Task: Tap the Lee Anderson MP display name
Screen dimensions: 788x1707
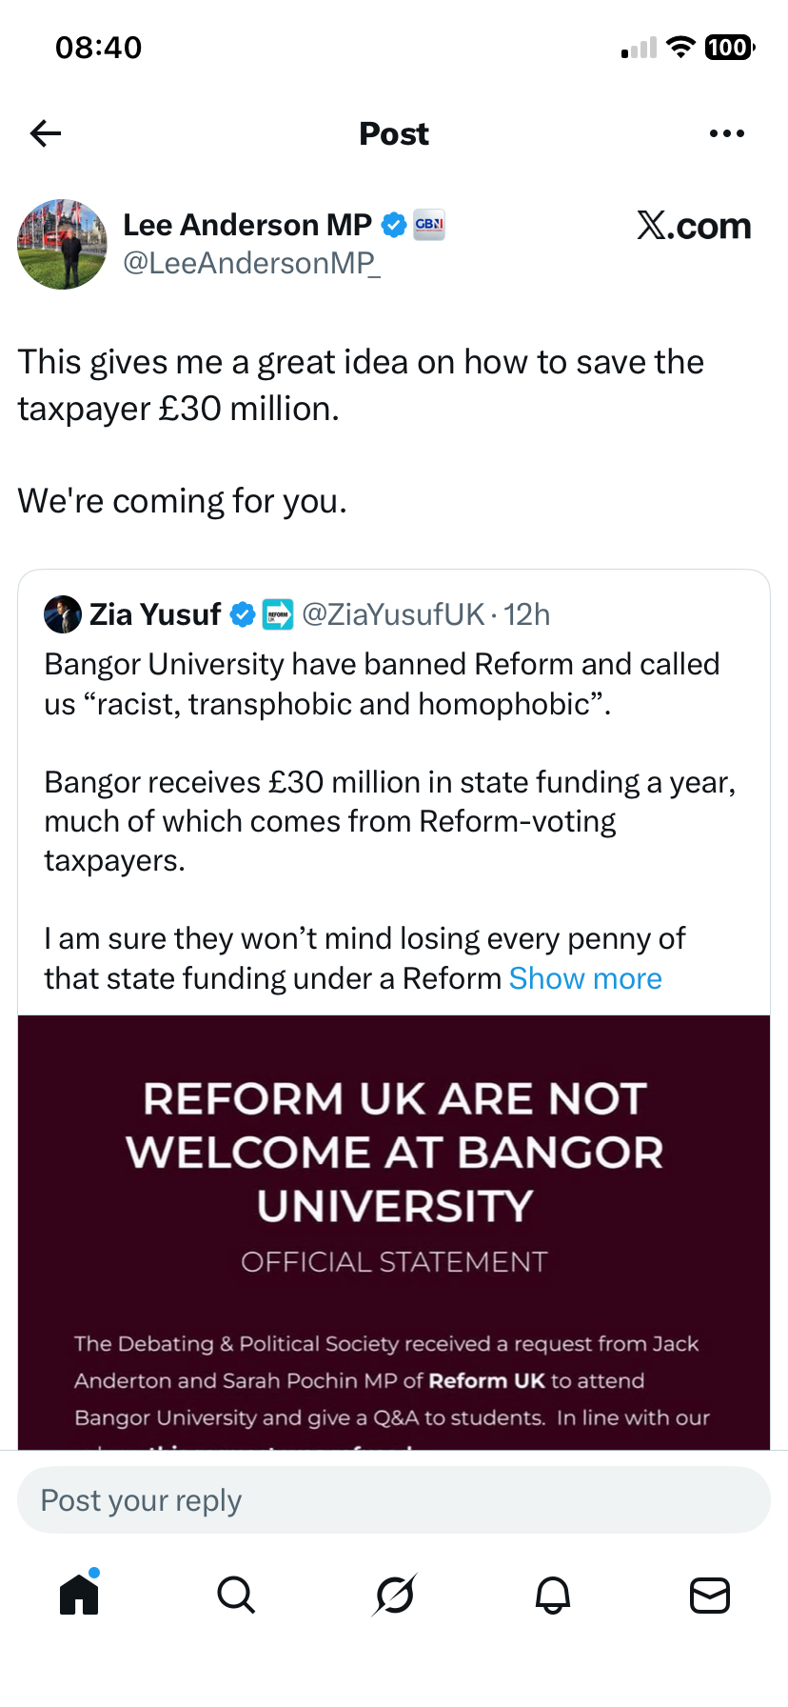Action: point(247,225)
